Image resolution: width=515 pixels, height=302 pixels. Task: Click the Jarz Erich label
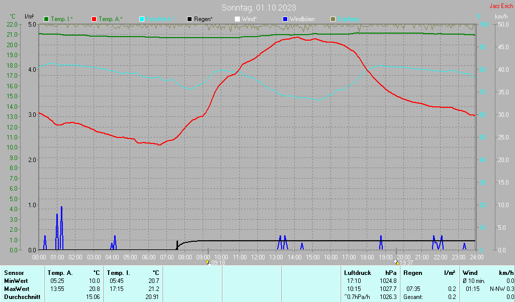(x=501, y=6)
